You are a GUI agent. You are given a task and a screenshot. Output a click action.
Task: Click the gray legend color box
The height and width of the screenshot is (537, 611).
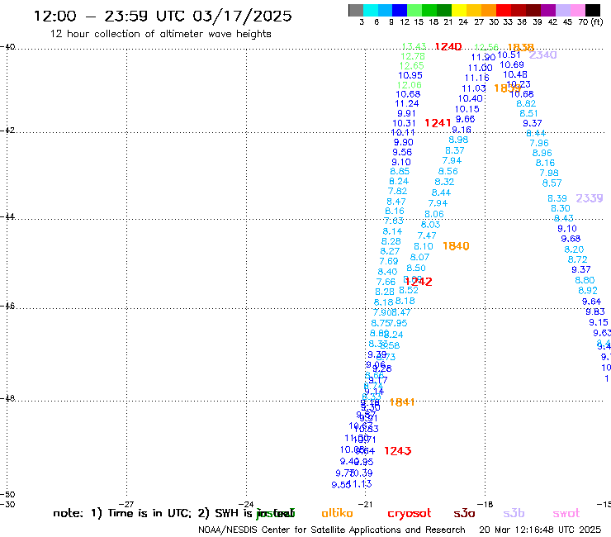[356, 10]
